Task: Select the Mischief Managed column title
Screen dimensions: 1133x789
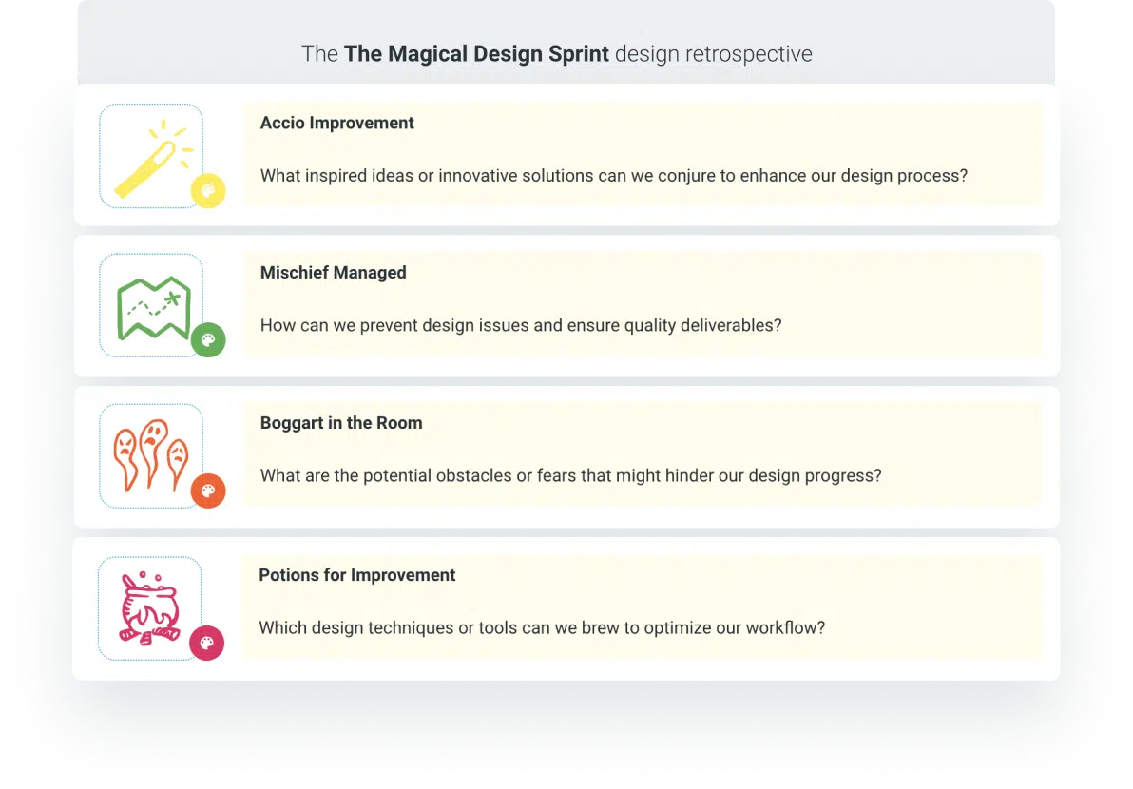Action: [x=333, y=273]
